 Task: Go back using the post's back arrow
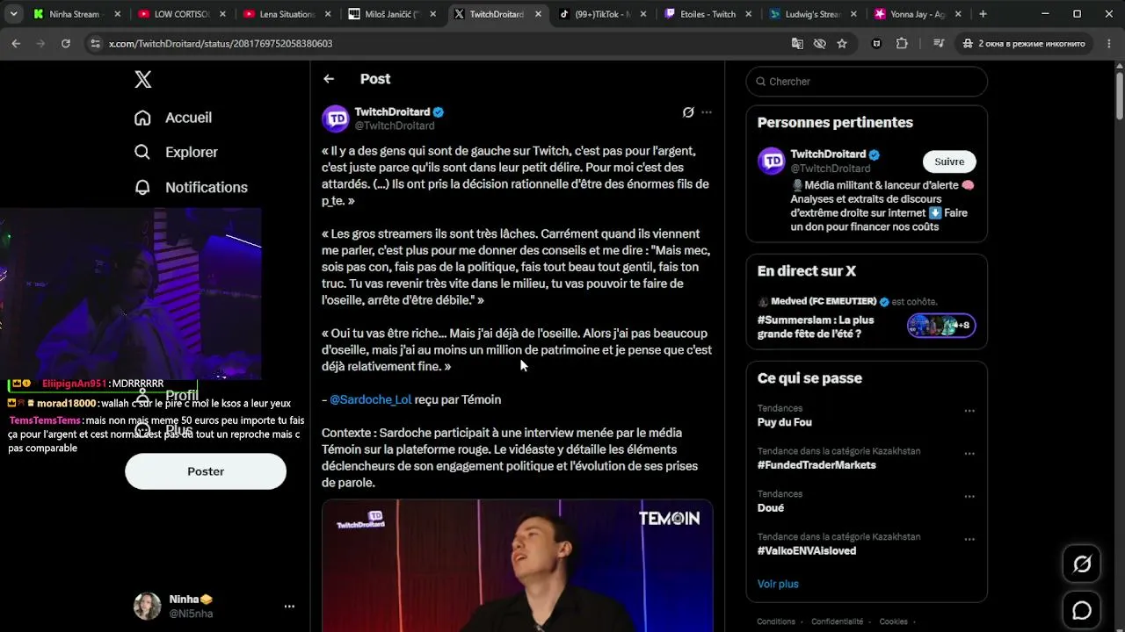coord(329,79)
